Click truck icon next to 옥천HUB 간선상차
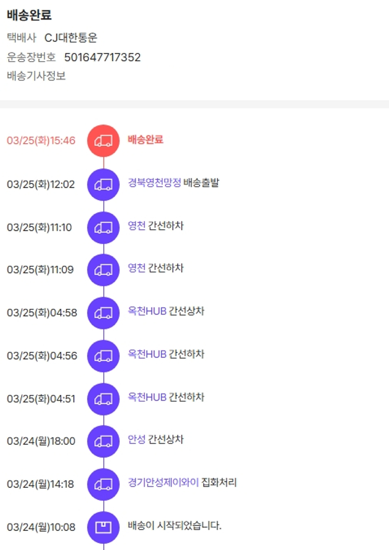This screenshot has height=550, width=389. 103,313
